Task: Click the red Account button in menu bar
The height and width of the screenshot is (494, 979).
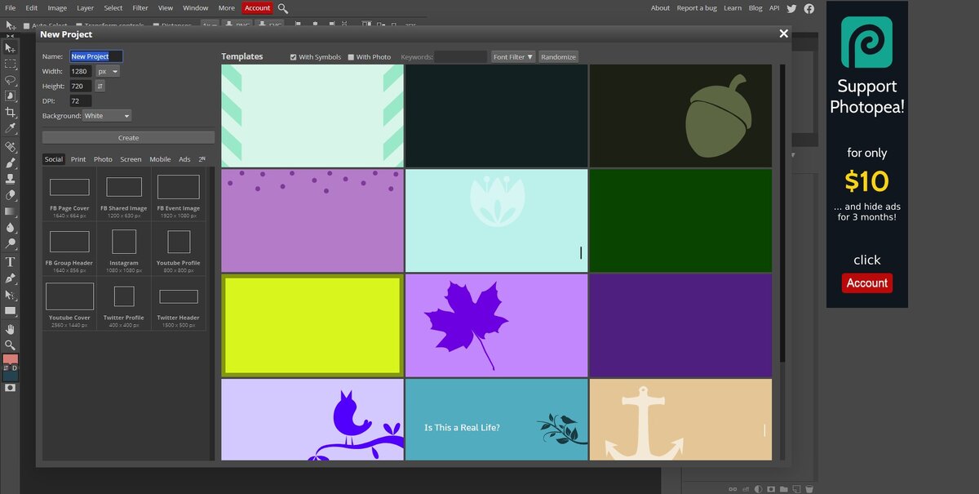Action: coord(257,8)
